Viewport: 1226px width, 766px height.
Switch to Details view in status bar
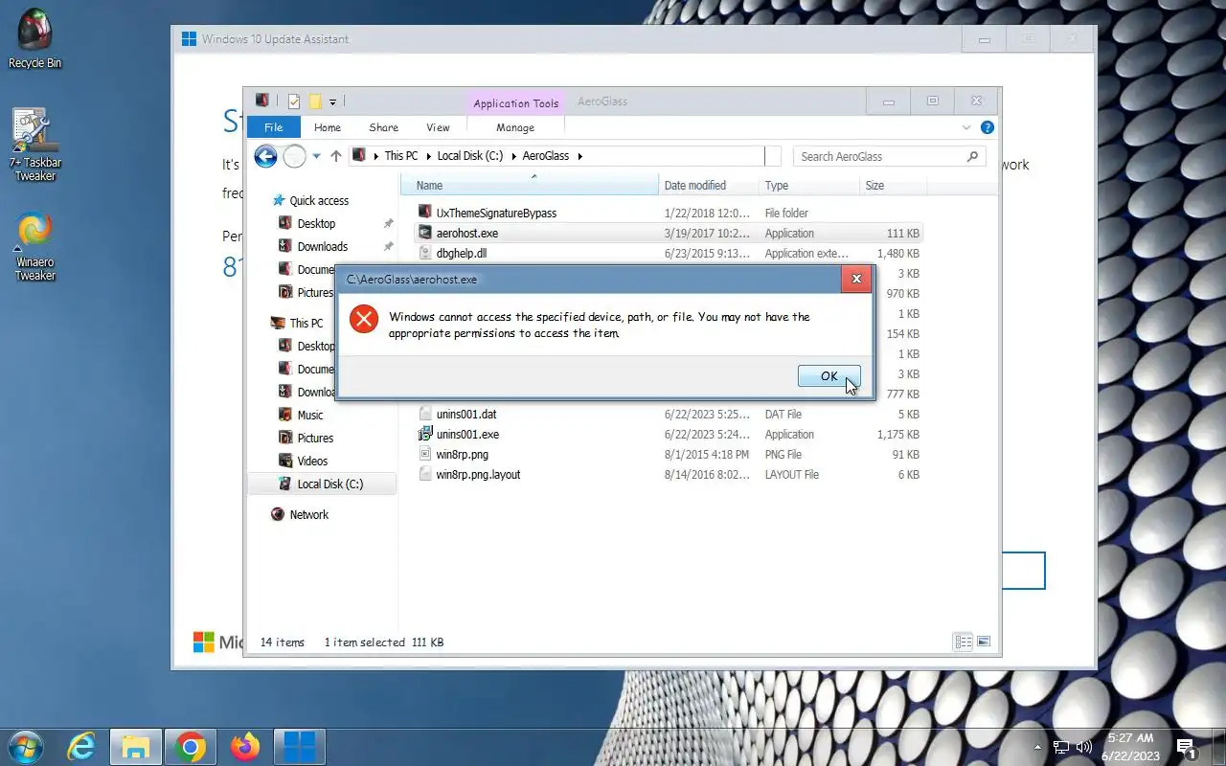point(964,642)
